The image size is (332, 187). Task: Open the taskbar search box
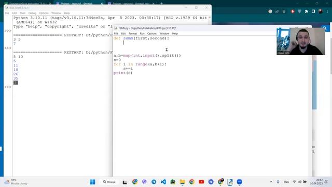pyautogui.click(x=109, y=182)
